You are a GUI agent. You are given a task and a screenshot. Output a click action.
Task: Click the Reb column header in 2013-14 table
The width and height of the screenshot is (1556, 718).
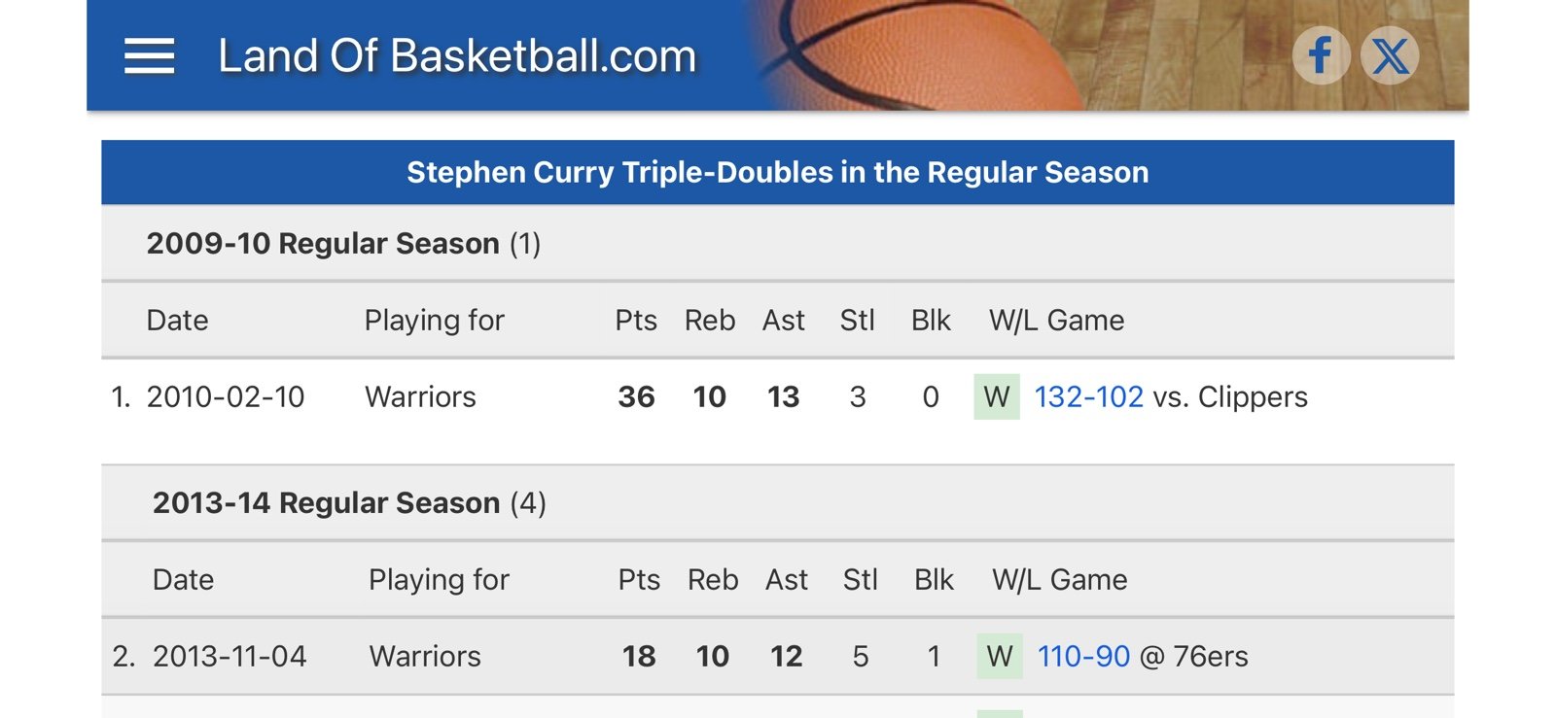coord(713,579)
